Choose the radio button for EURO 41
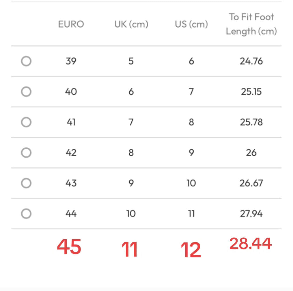The width and height of the screenshot is (293, 291). 26,122
